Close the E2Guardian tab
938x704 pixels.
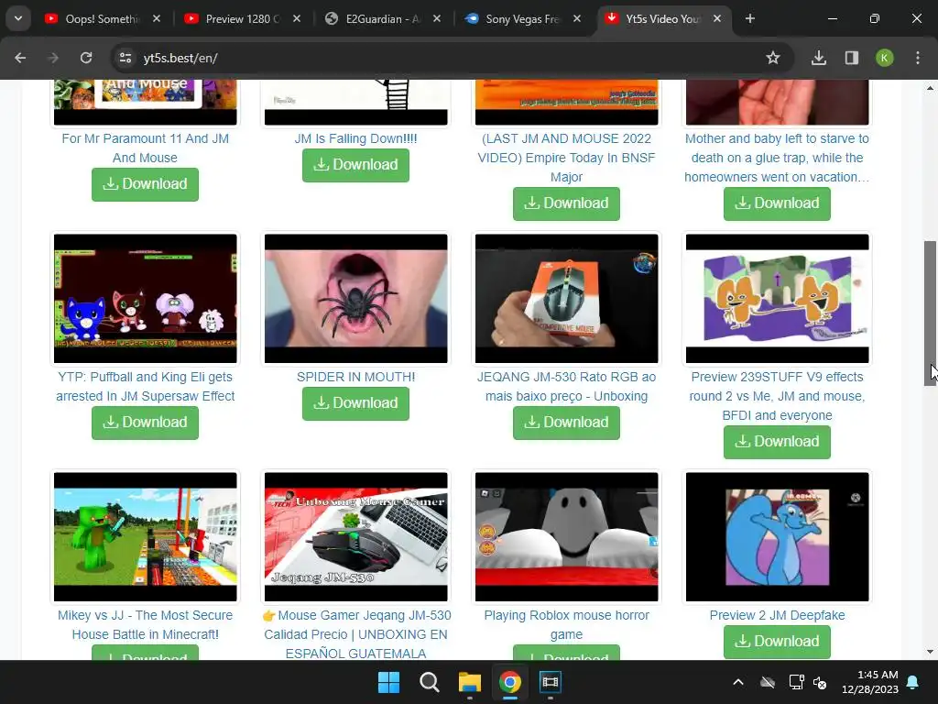(437, 18)
